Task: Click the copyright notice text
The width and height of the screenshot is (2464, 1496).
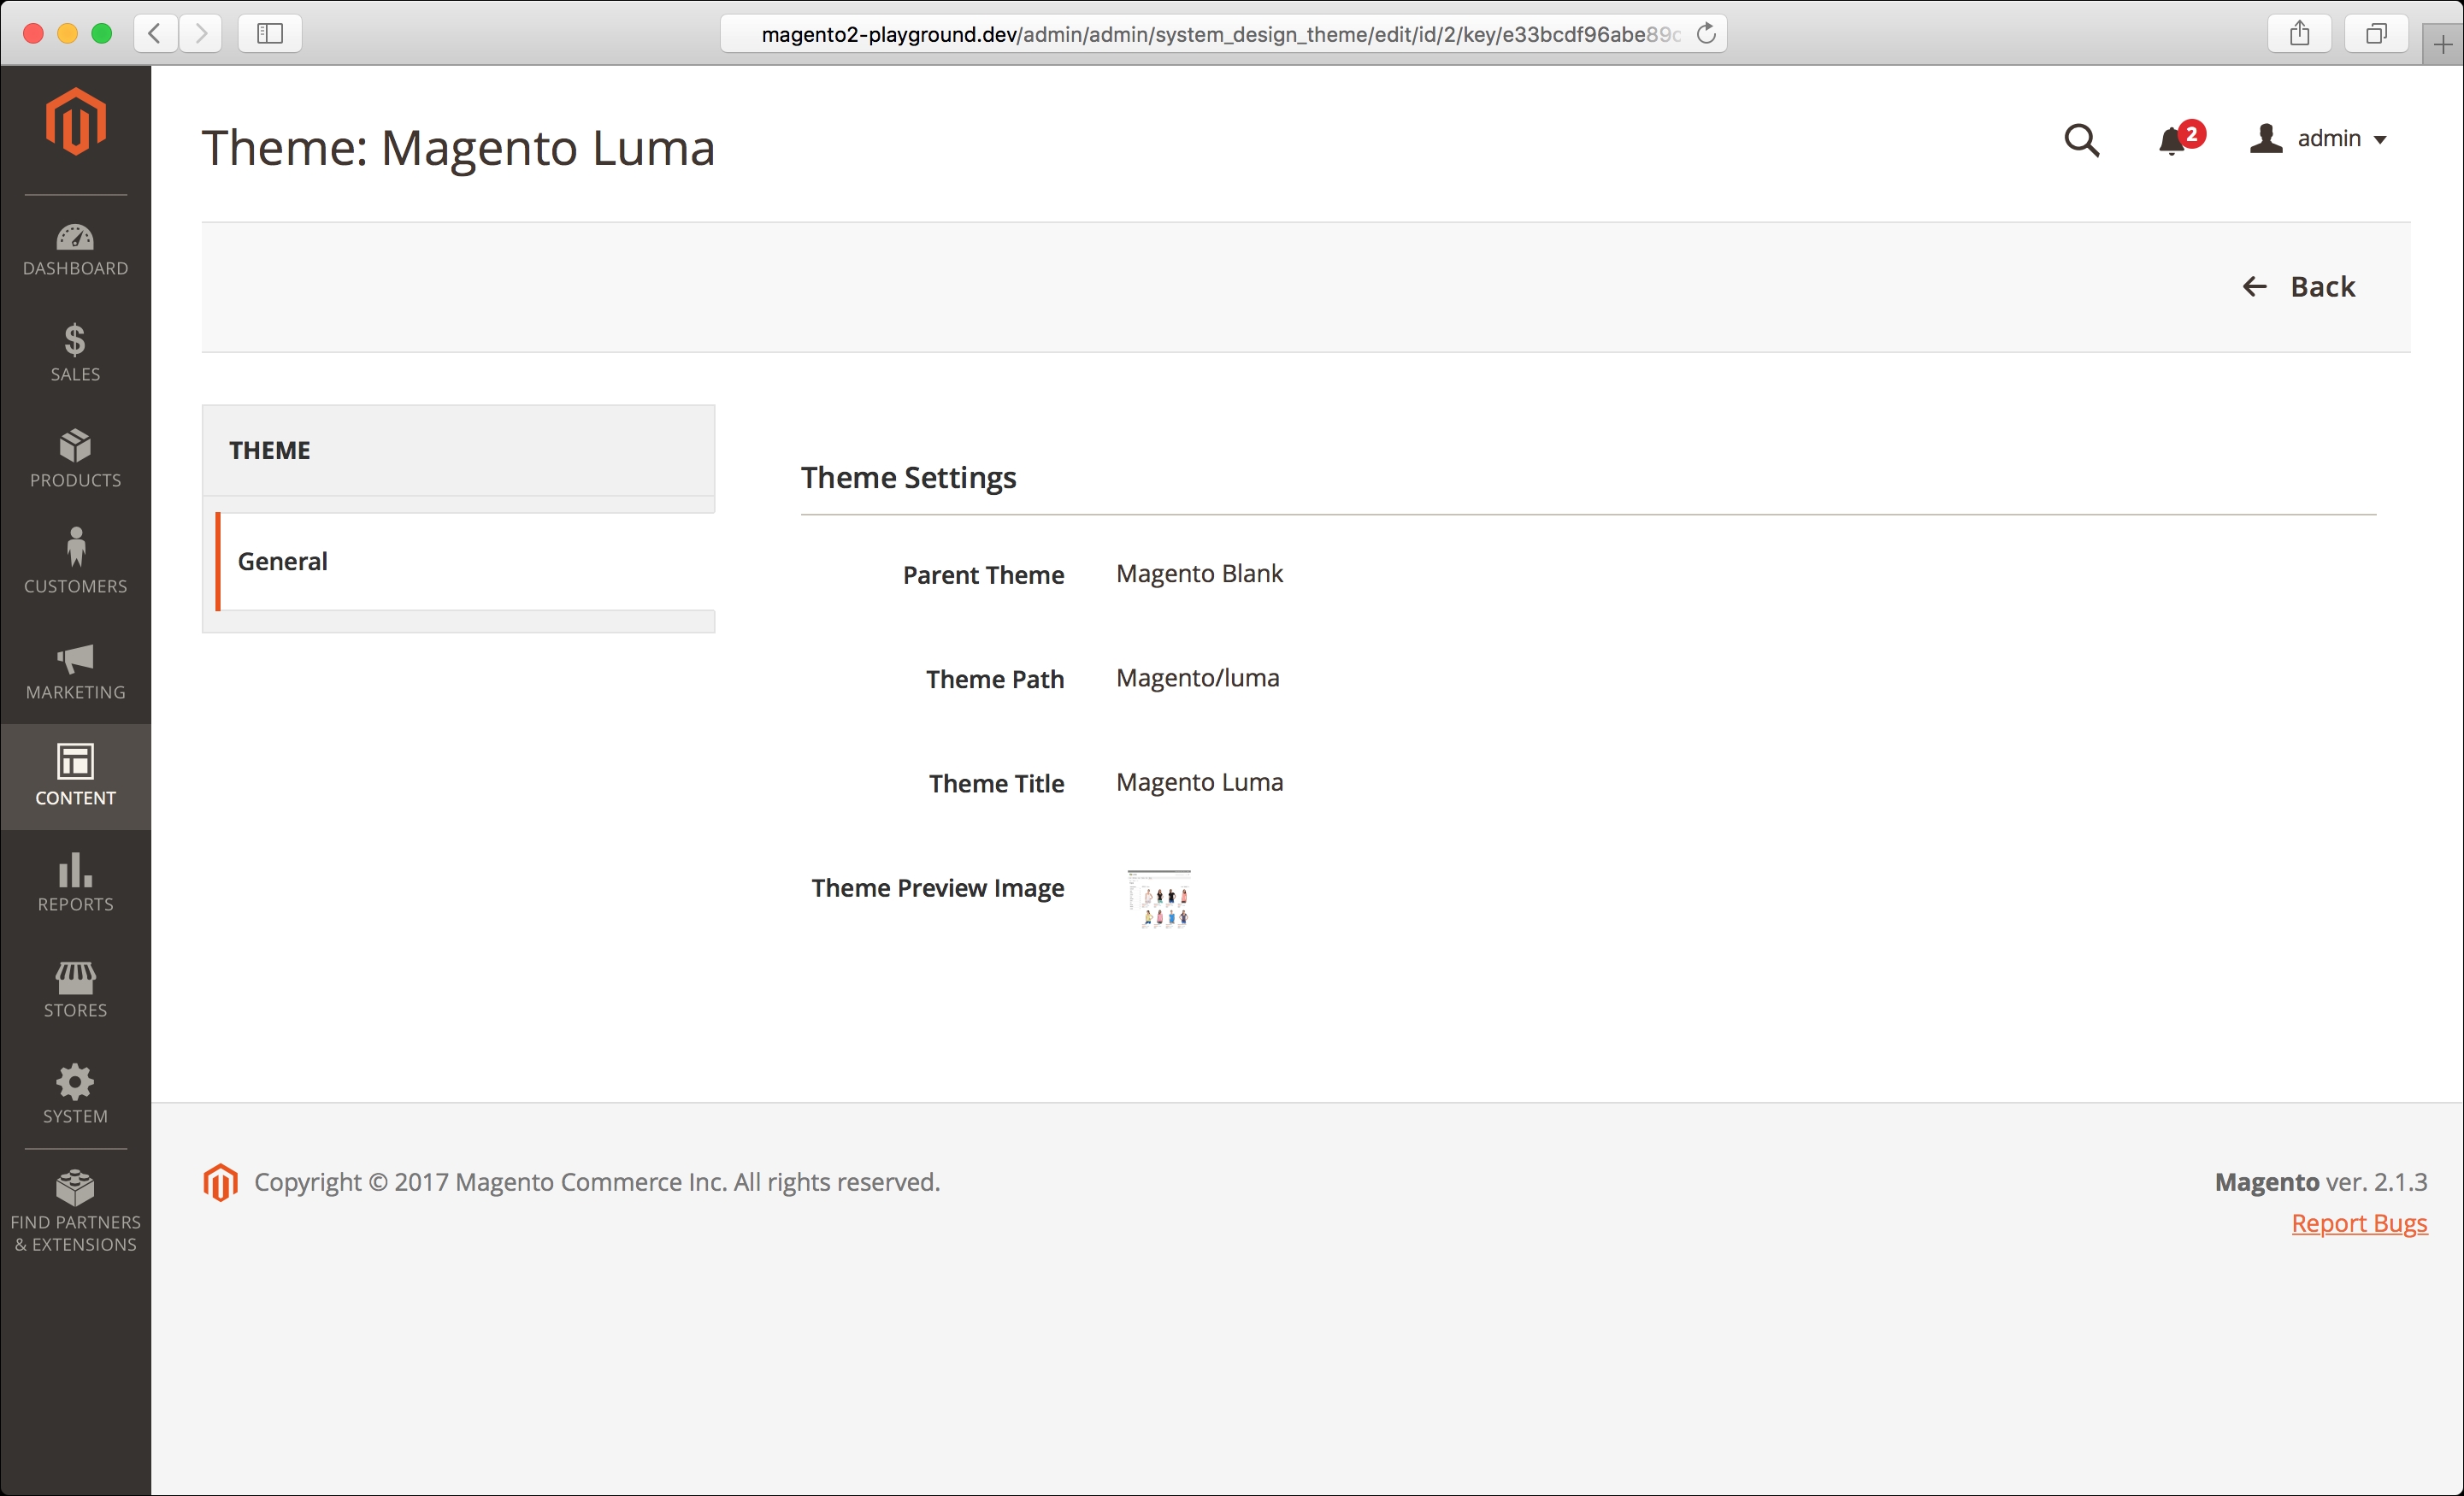Action: coord(597,1182)
